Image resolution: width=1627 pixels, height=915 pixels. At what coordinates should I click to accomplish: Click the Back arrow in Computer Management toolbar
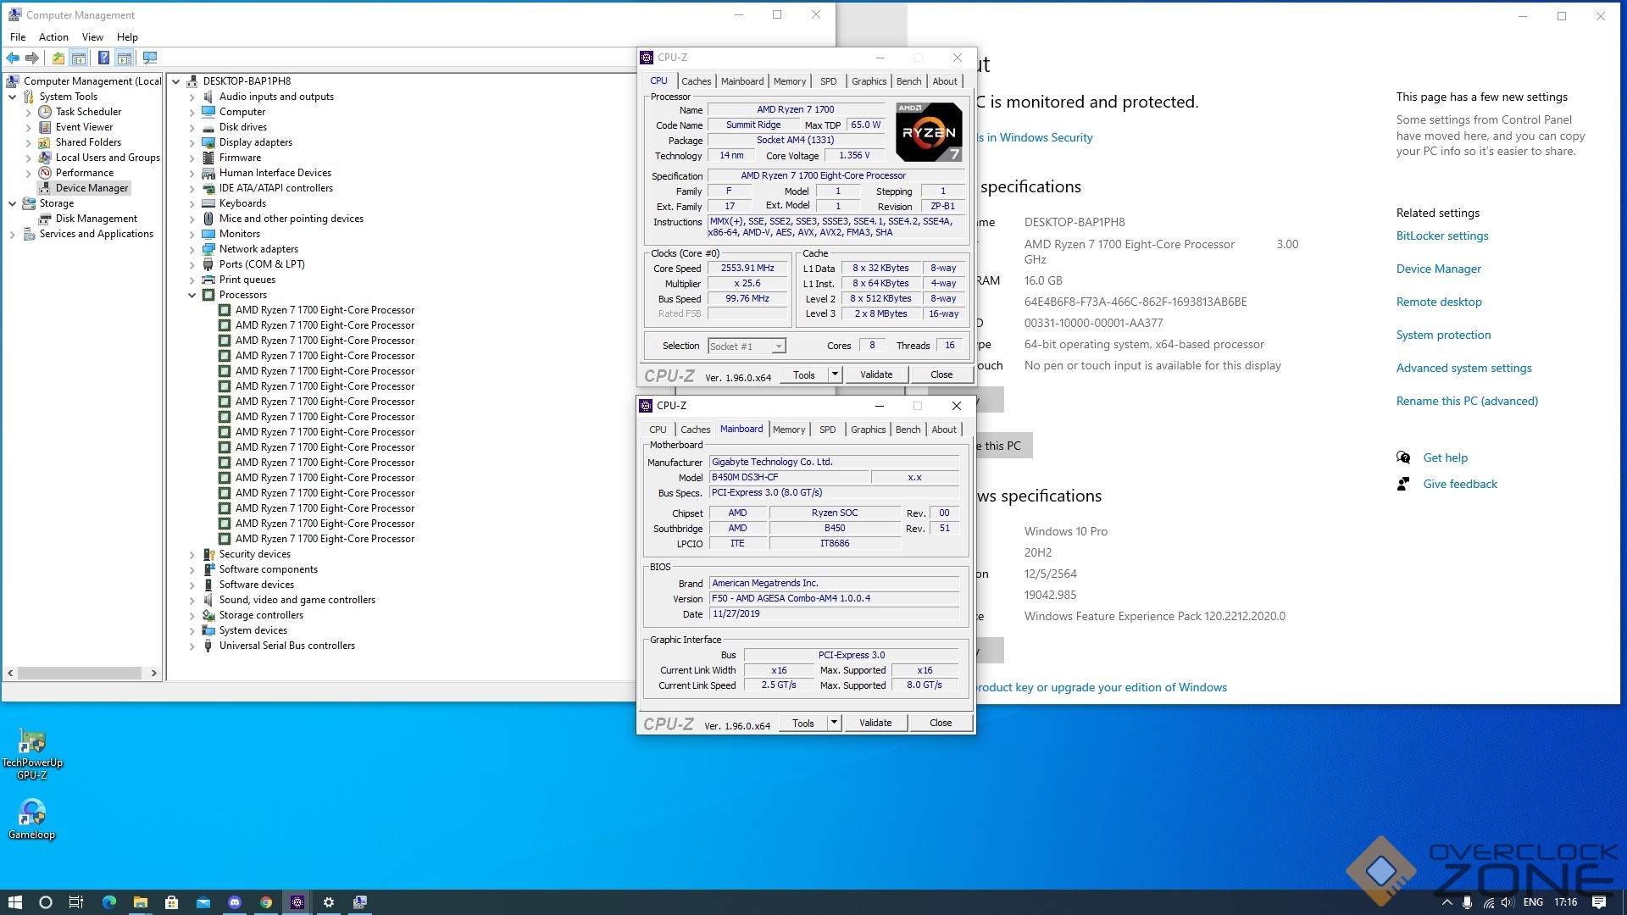[13, 58]
